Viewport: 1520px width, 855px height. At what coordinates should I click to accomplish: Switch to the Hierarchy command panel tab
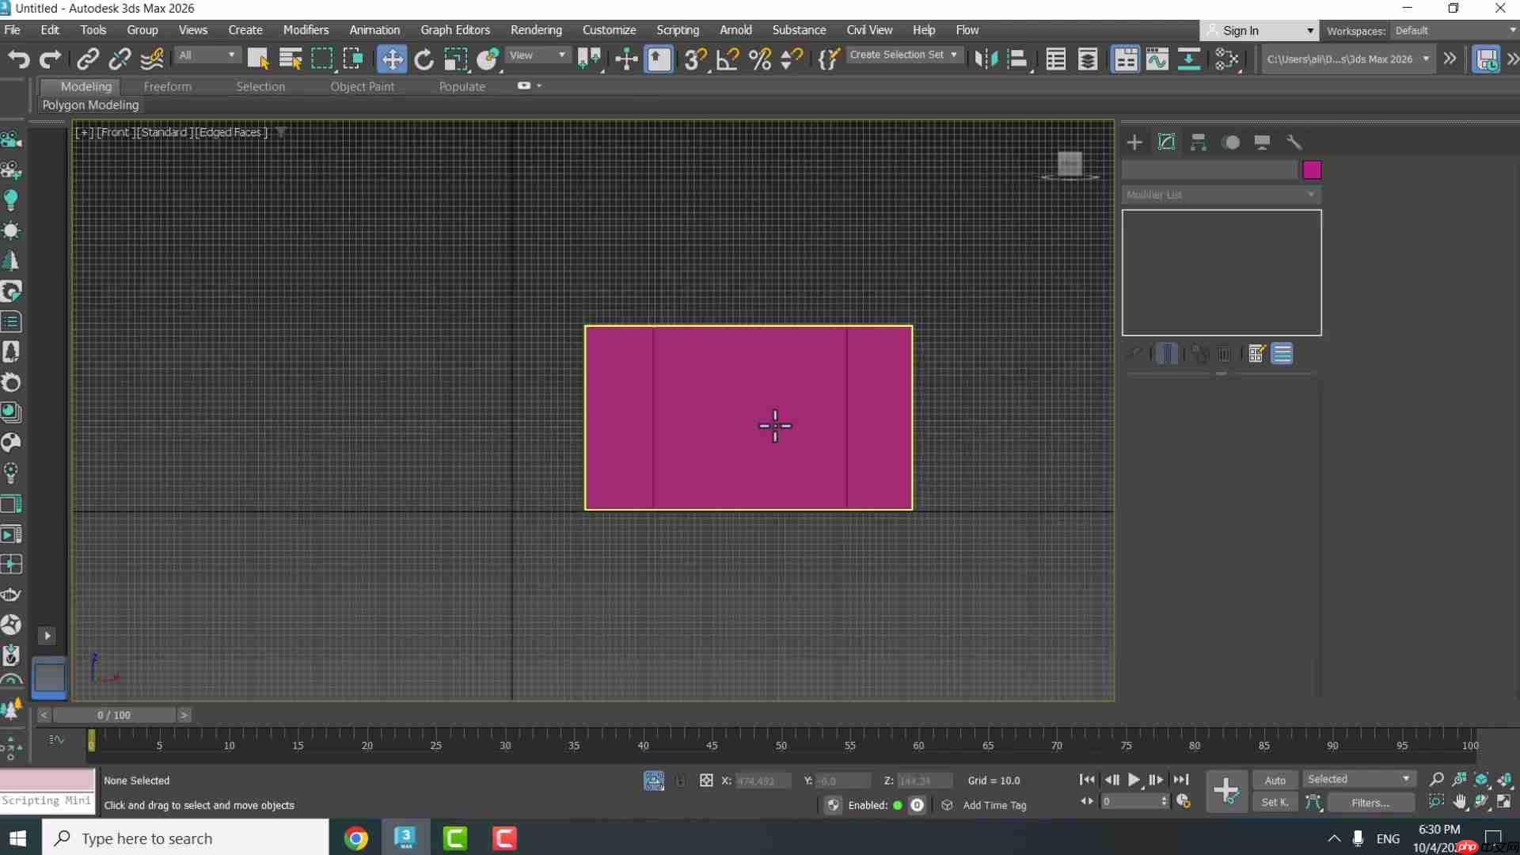pos(1199,142)
